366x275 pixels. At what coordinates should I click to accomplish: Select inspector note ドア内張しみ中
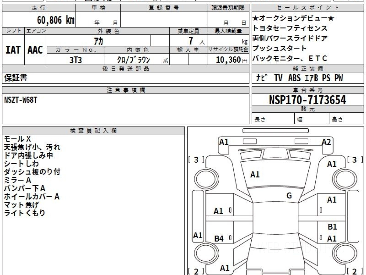[x=28, y=156]
